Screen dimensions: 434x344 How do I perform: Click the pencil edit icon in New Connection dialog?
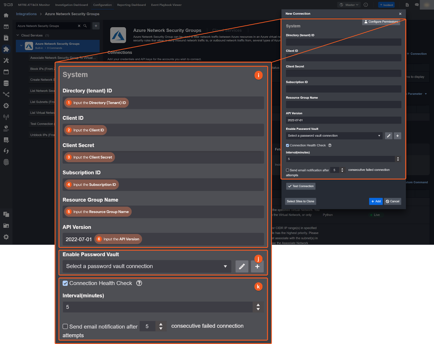[x=388, y=136]
